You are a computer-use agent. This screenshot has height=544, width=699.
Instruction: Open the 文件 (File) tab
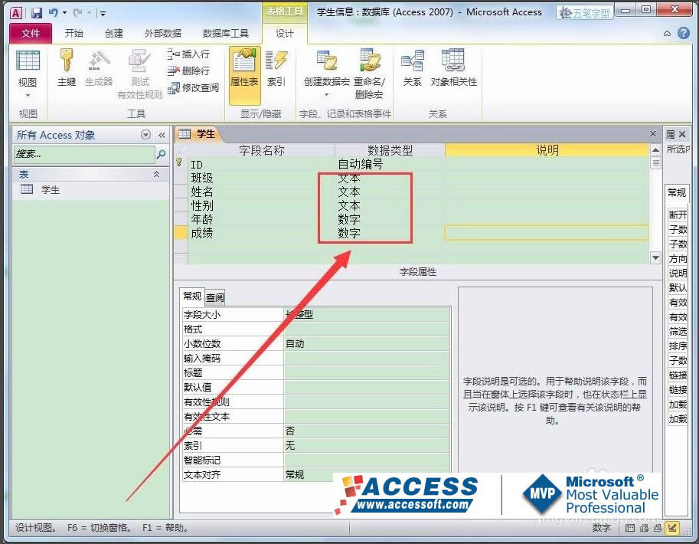coord(31,33)
